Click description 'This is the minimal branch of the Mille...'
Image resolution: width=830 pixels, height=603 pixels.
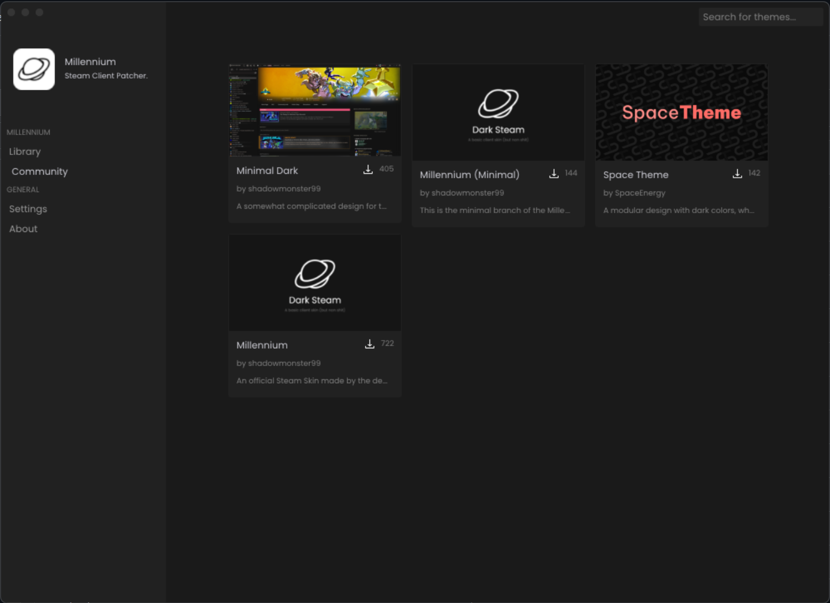pos(495,210)
